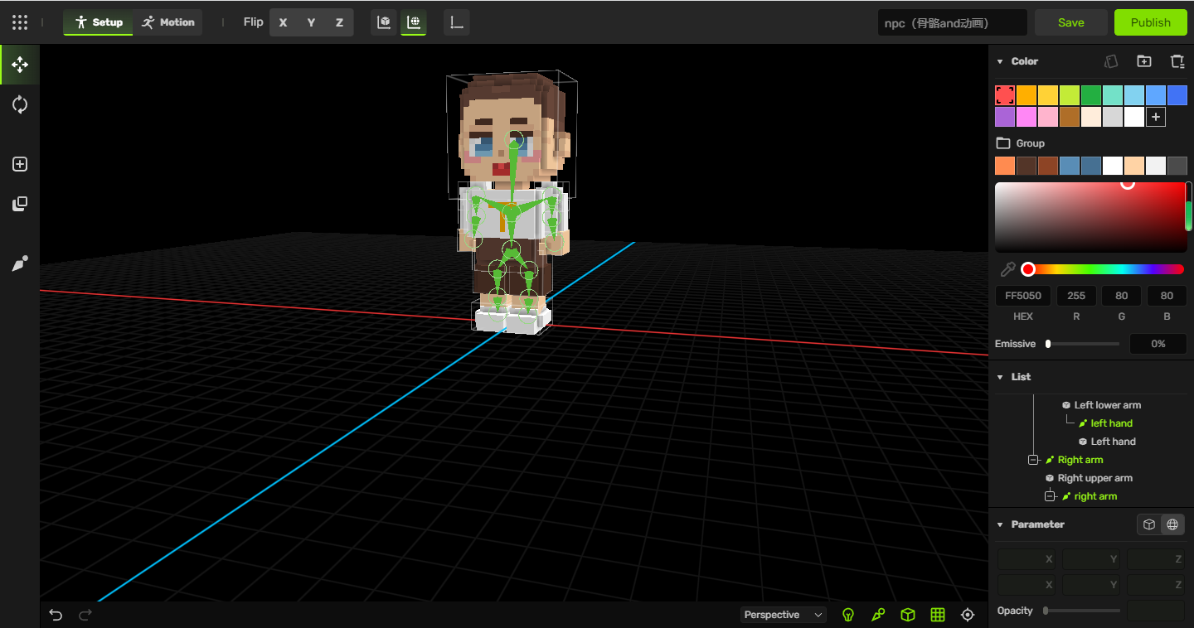Collapse the Parameter panel
The width and height of the screenshot is (1194, 628).
[1000, 524]
